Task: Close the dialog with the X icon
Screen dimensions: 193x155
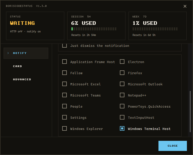Action: pyautogui.click(x=185, y=6)
